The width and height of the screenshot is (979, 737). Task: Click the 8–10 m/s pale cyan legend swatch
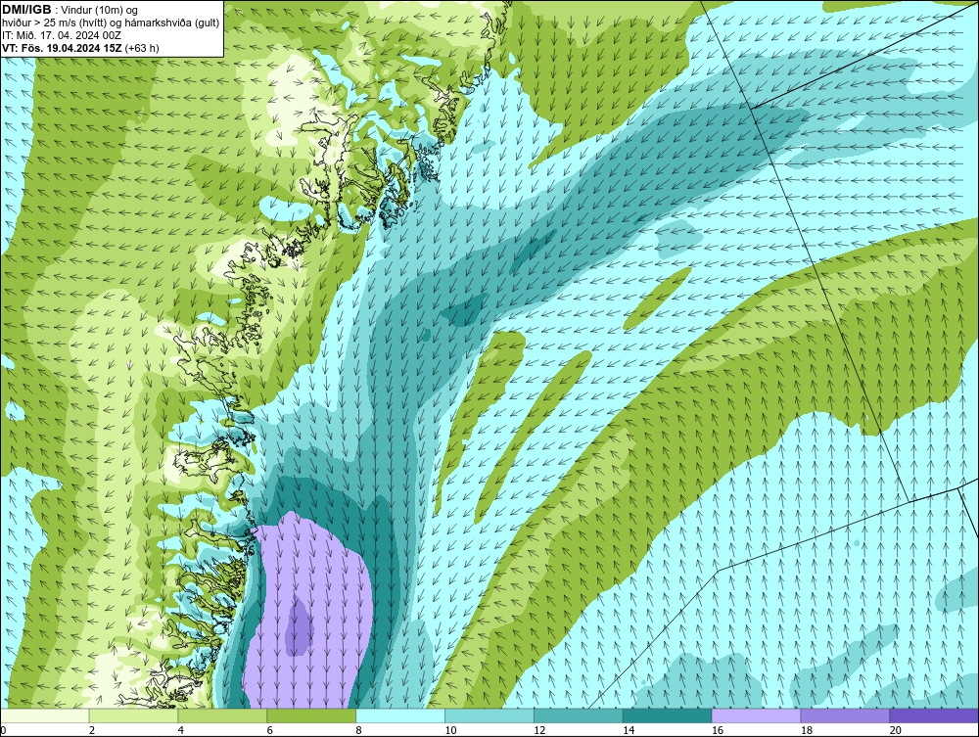pos(400,715)
